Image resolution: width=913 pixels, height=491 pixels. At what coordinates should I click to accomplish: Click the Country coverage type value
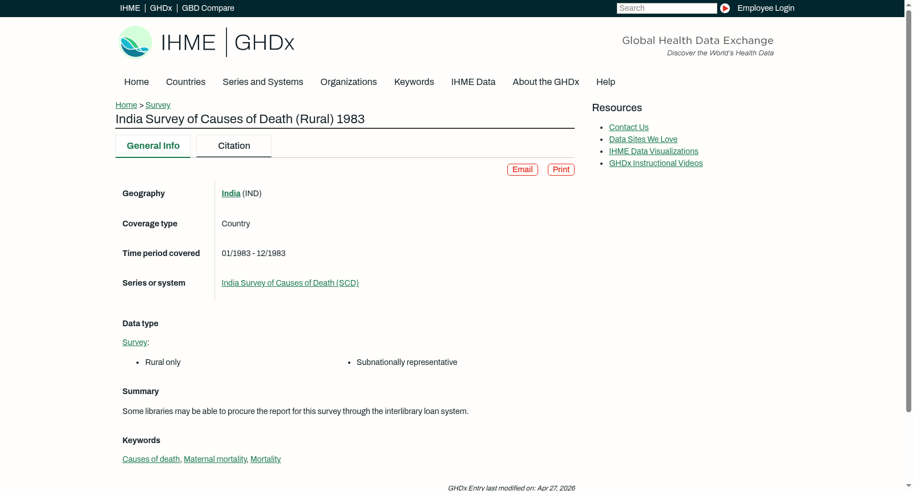pos(236,224)
